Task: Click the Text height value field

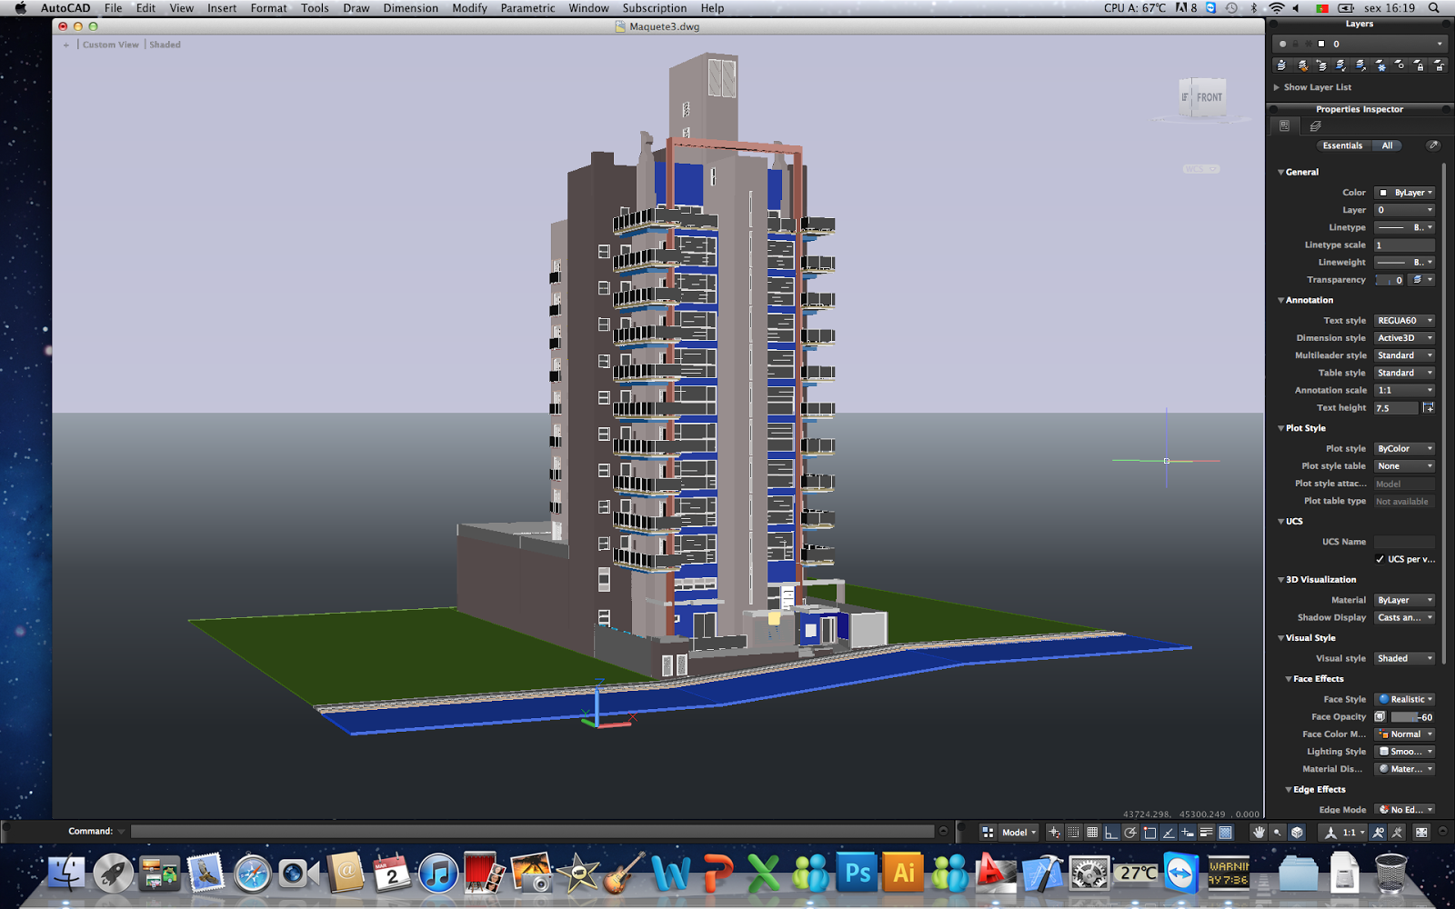Action: point(1396,408)
